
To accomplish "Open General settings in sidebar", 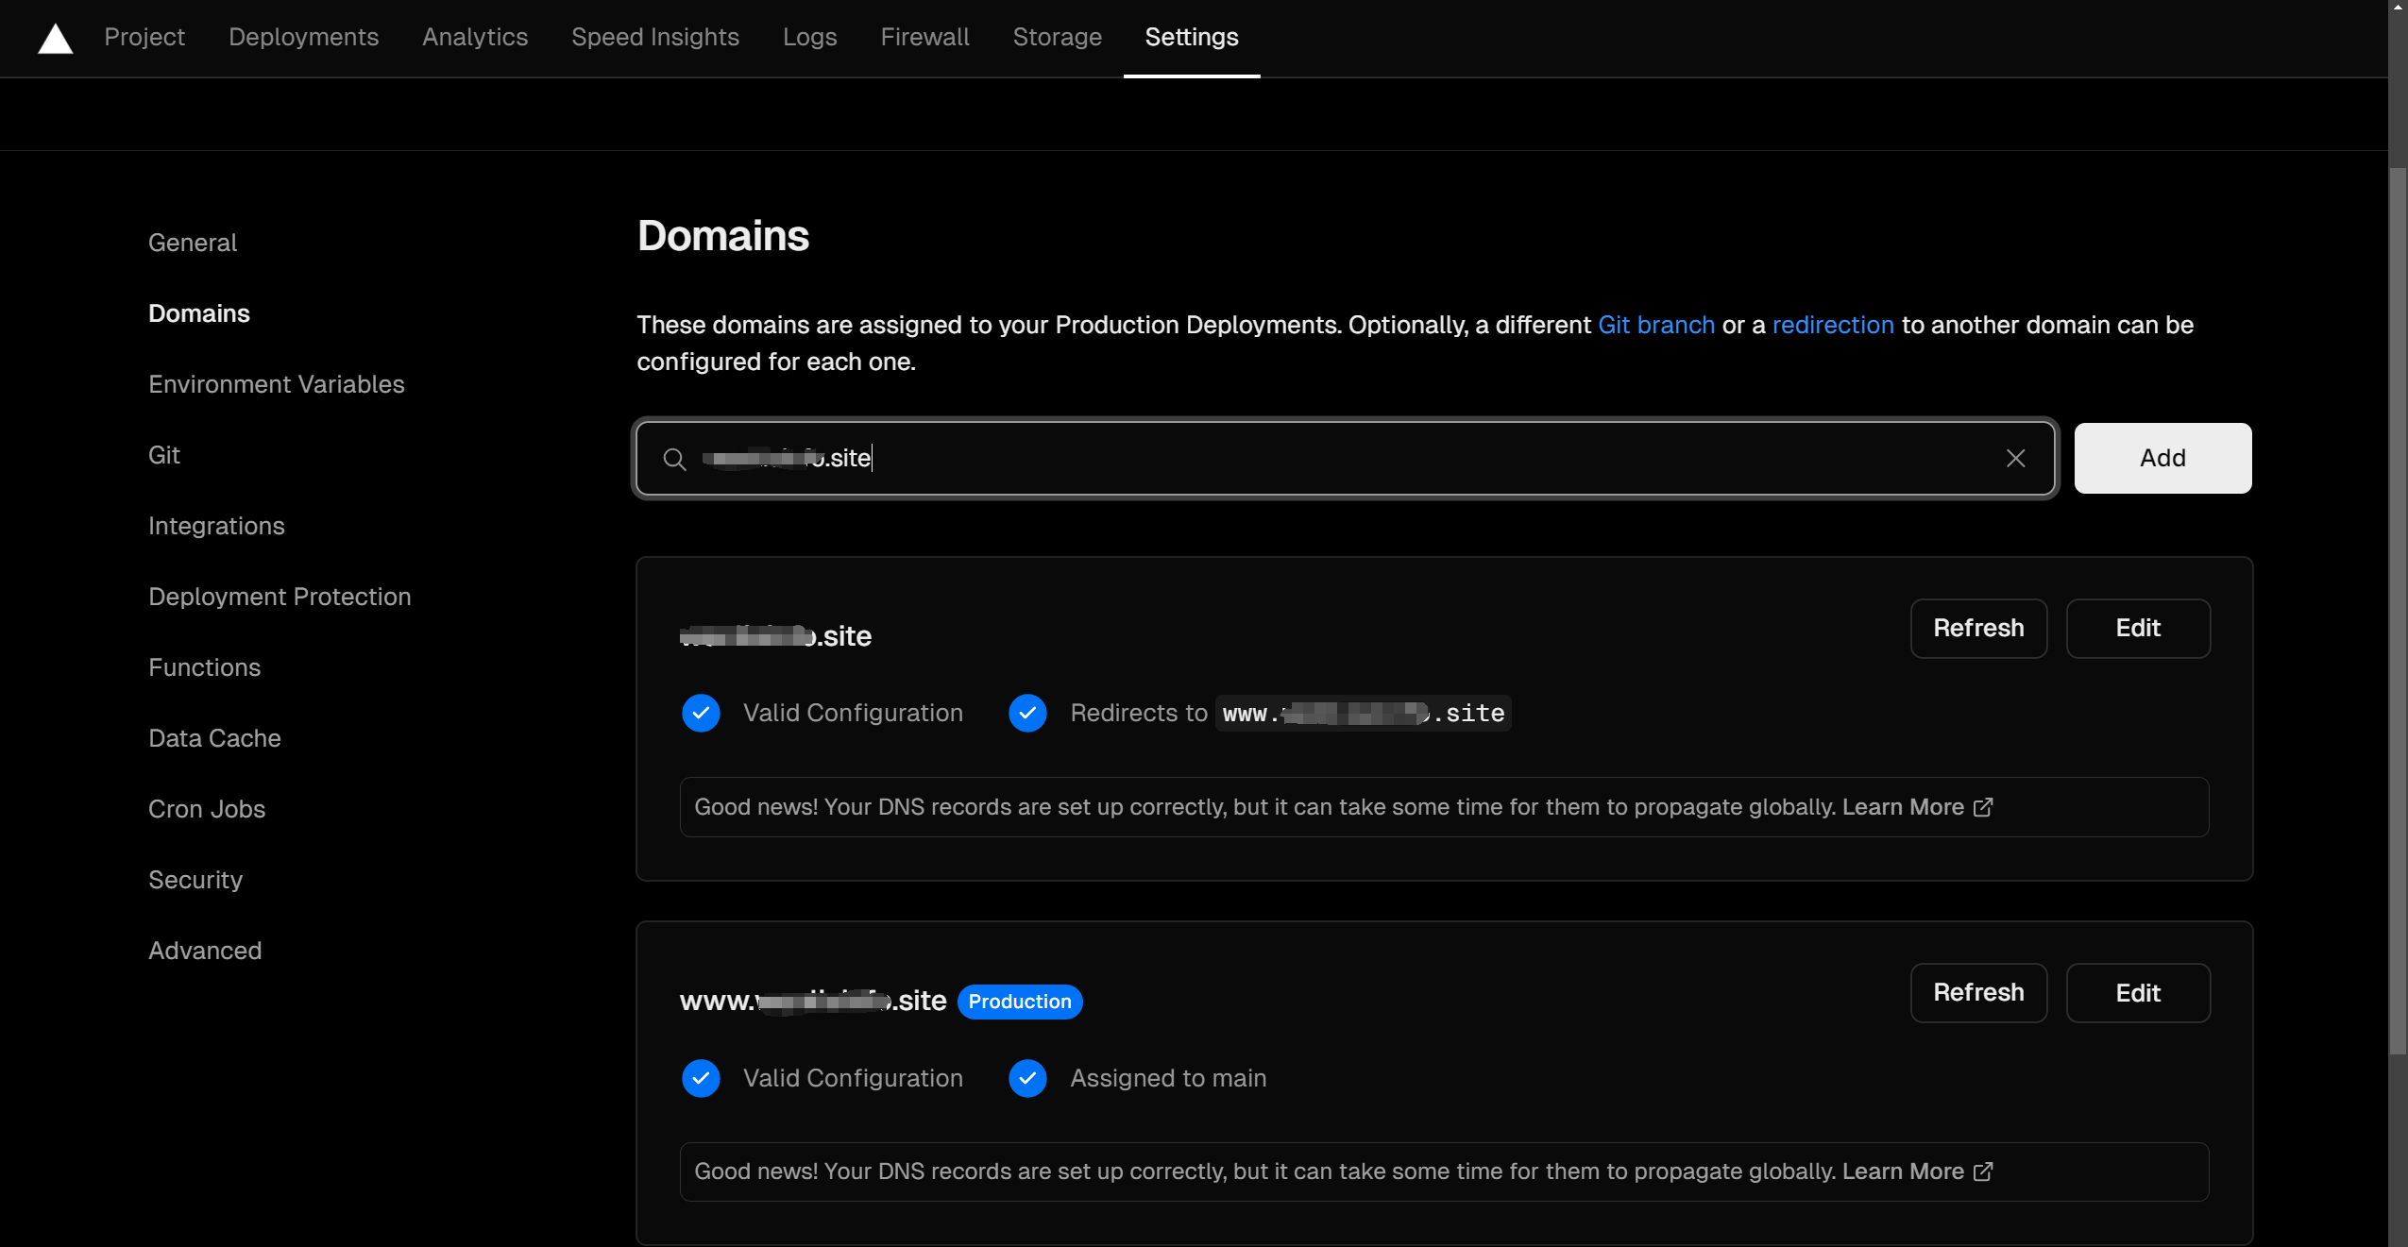I will (x=193, y=243).
